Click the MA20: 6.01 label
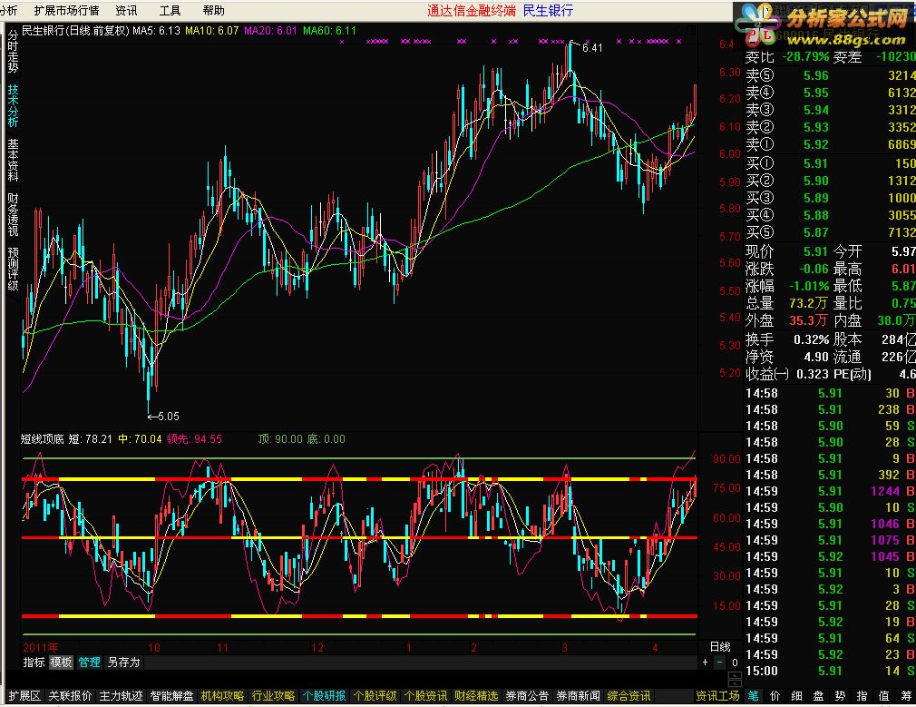The image size is (916, 707). (x=270, y=31)
